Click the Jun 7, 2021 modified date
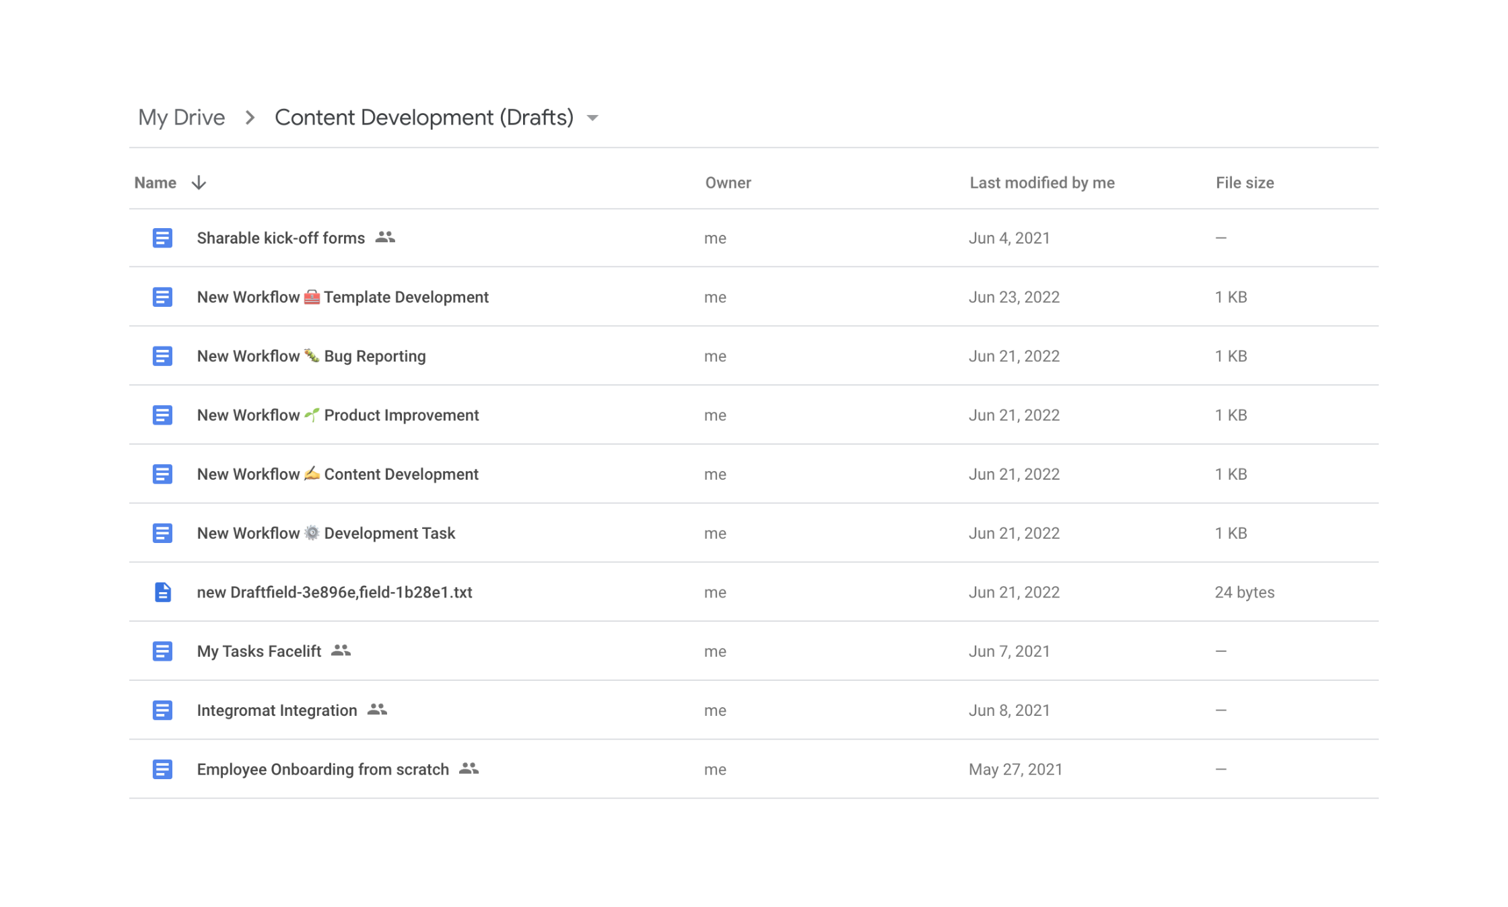 pos(1009,651)
